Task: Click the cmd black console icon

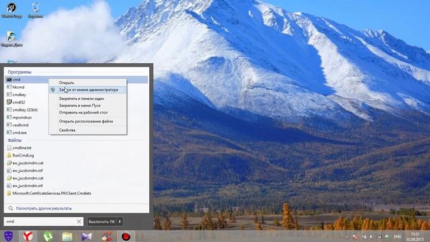Action: [9, 79]
